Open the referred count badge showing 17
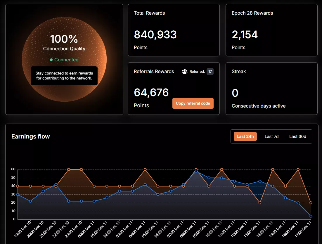The height and width of the screenshot is (244, 322). click(x=210, y=71)
